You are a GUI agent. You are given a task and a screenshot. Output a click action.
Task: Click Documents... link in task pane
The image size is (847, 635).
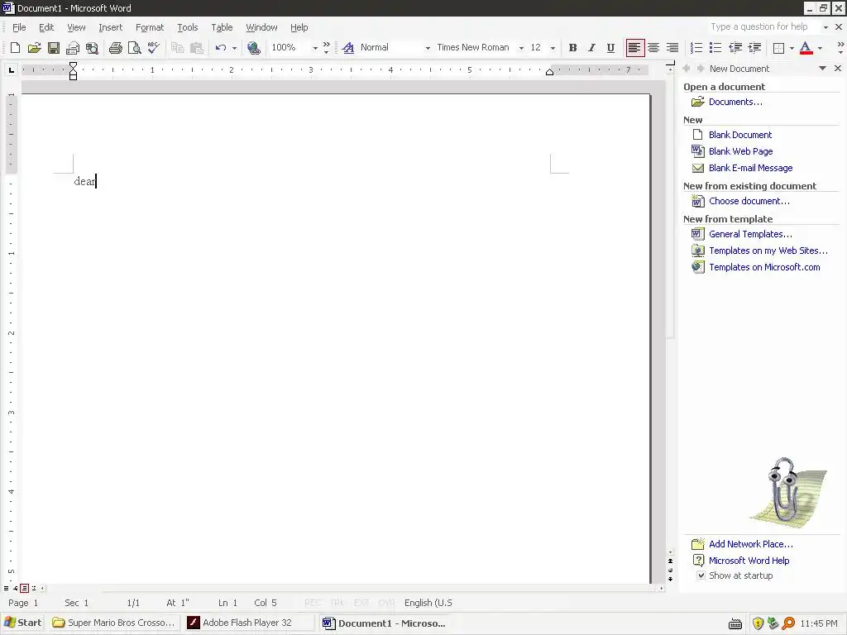tap(735, 102)
